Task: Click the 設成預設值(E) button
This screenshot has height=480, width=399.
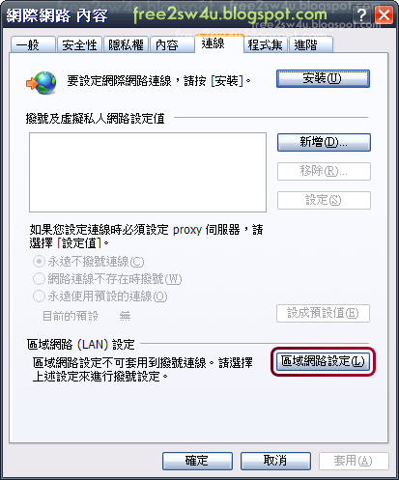Action: 323,313
